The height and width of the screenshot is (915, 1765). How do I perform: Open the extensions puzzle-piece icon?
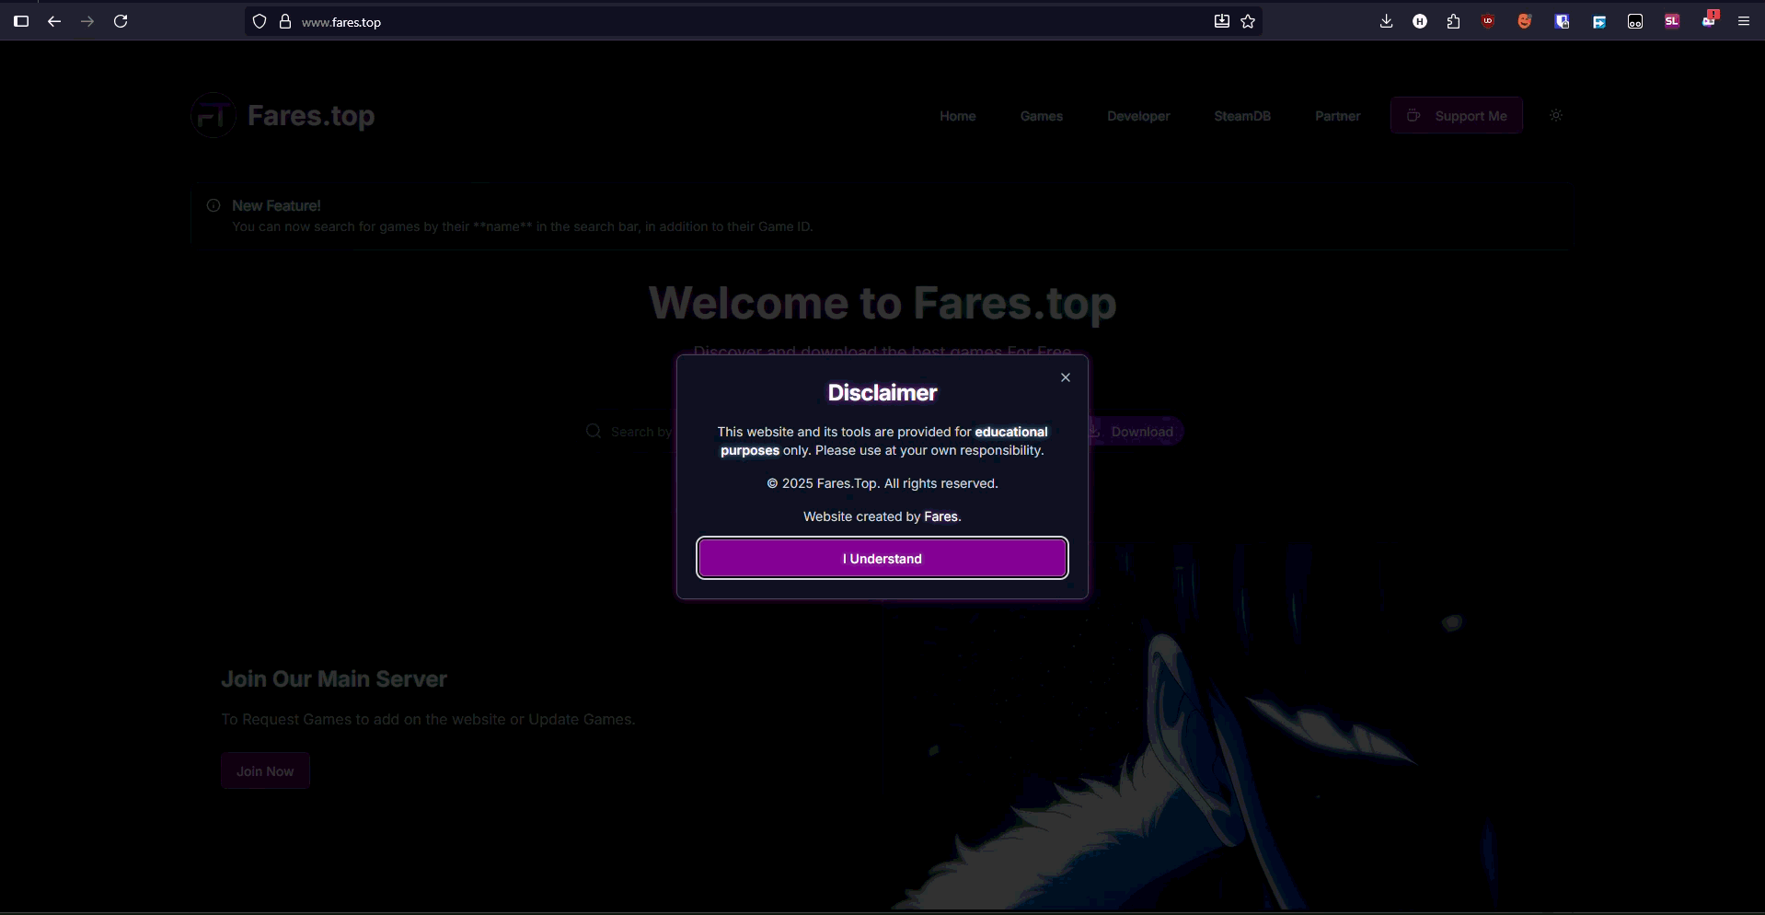click(1453, 21)
